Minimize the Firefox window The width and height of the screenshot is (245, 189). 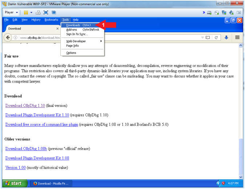(x=227, y=20)
